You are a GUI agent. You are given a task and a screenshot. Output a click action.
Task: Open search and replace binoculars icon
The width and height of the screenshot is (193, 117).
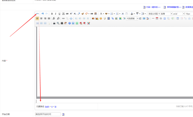[62, 23]
